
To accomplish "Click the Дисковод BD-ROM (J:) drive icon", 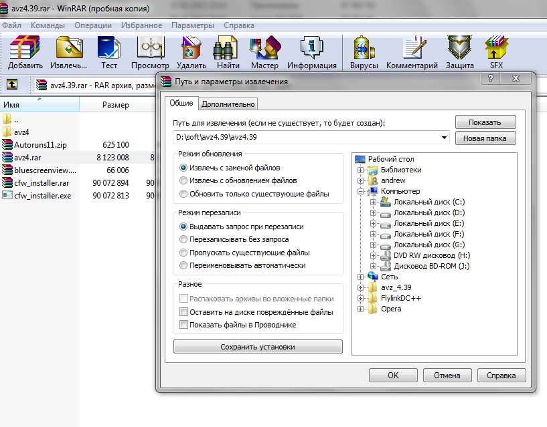I will [x=386, y=266].
